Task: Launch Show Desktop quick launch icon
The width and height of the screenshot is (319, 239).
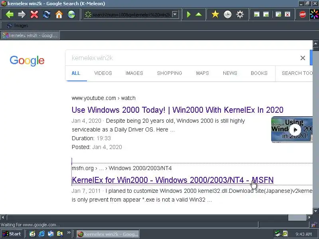Action: [x=32, y=234]
